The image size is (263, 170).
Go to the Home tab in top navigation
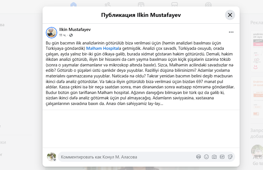tap(73, 5)
